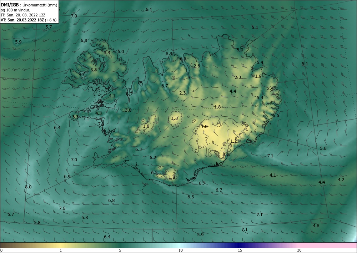Click the legend tick label '30'
The image size is (357, 253).
pyautogui.click(x=299, y=250)
